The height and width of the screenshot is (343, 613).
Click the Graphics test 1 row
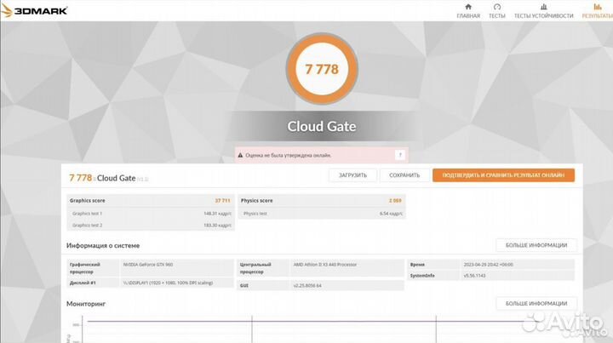click(151, 214)
